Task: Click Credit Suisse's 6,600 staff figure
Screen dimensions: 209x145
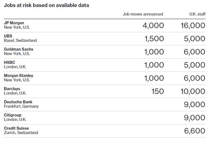Action: point(195,131)
